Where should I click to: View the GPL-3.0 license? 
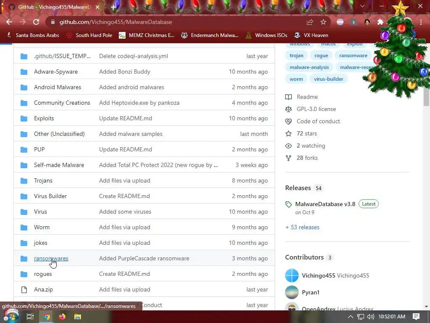pyautogui.click(x=316, y=109)
